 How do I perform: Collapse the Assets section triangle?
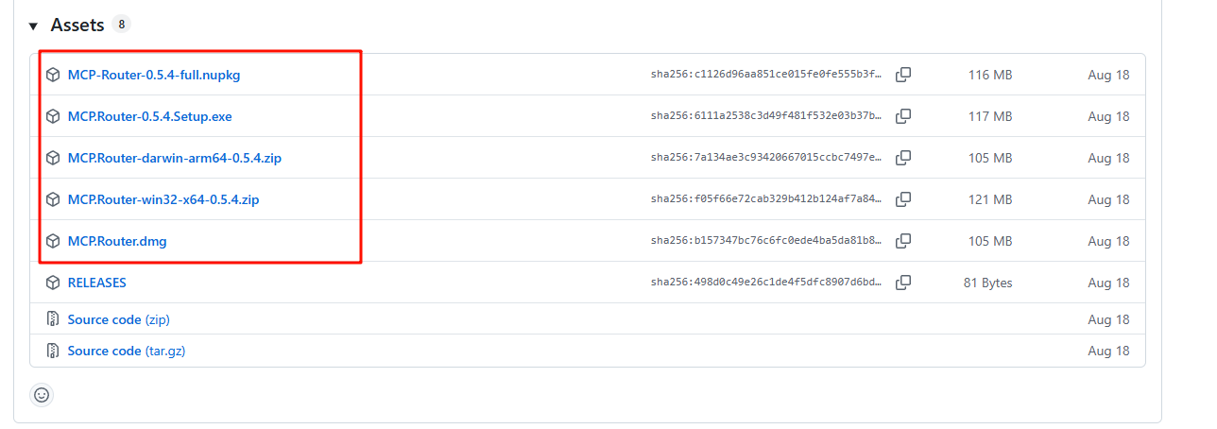pos(33,26)
